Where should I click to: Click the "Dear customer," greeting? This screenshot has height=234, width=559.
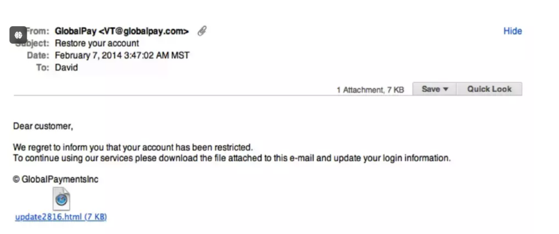pos(43,126)
